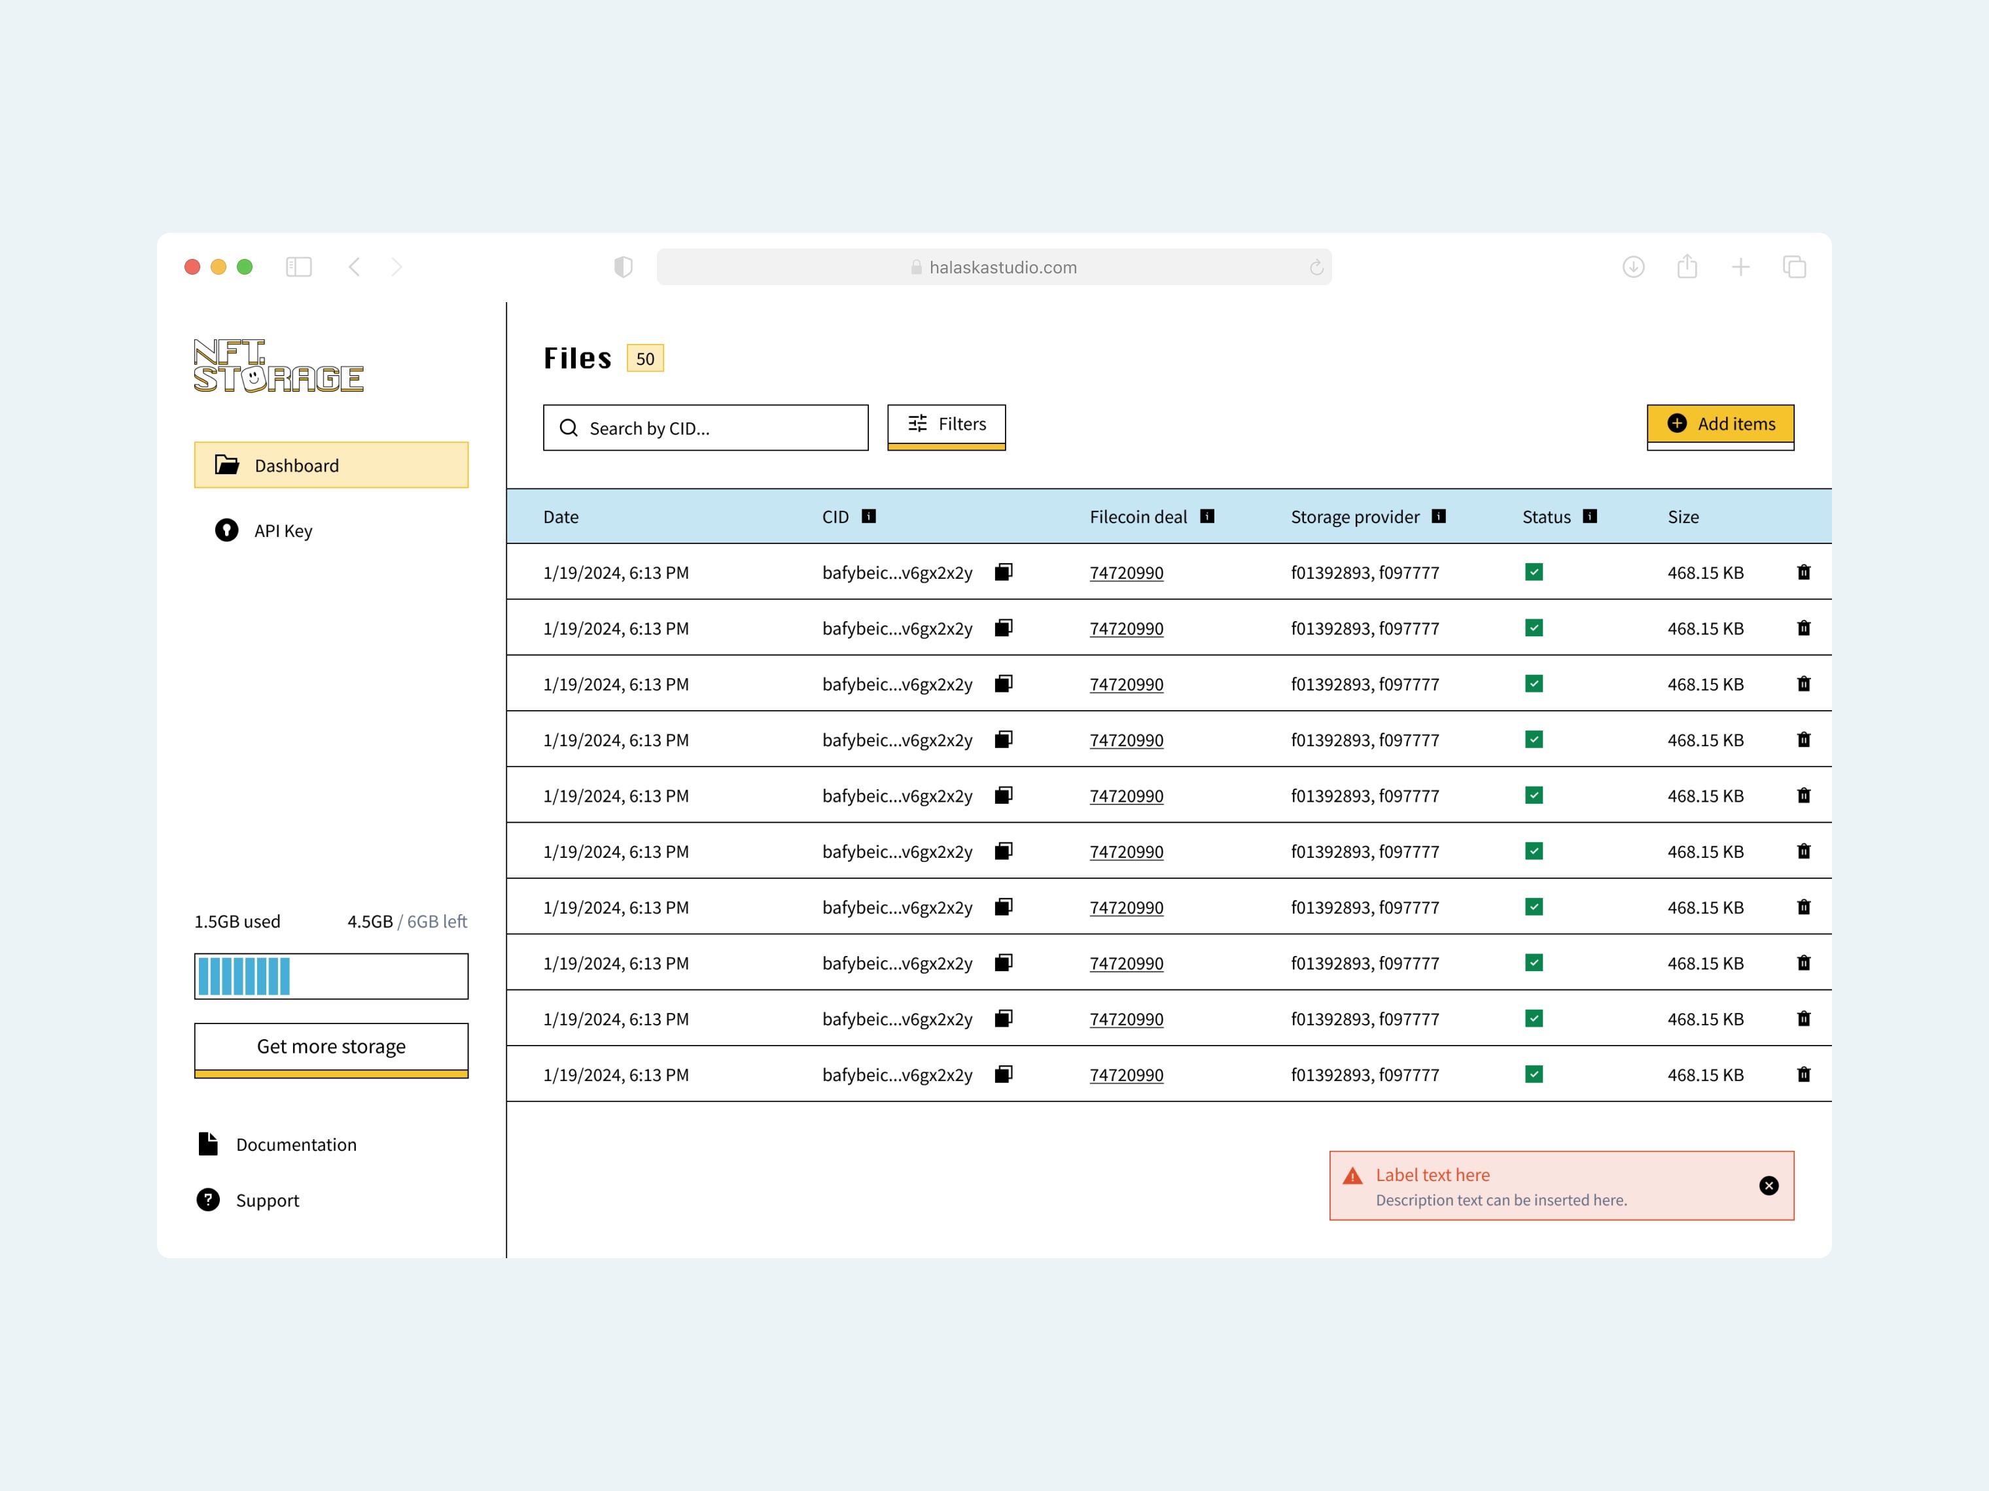The height and width of the screenshot is (1491, 1989).
Task: Click the info icon next to Status header
Action: 1590,517
